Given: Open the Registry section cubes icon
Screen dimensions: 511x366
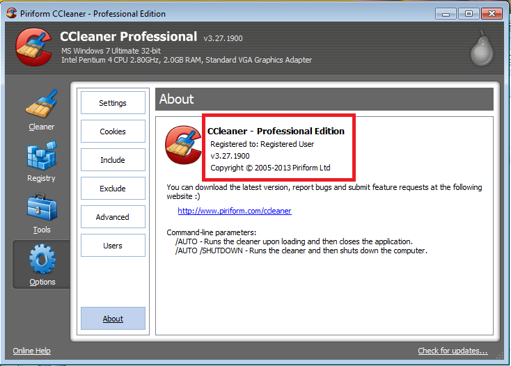Looking at the screenshot, I should pos(42,155).
